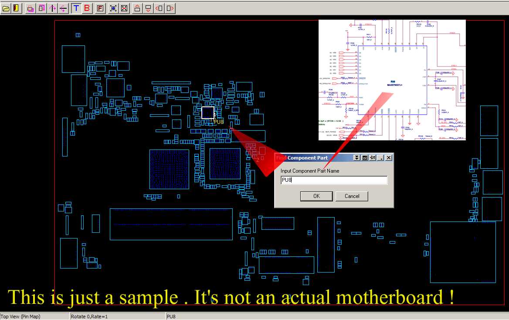Click the 'PU8' status bar entry
509x320 pixels.
pyautogui.click(x=171, y=317)
